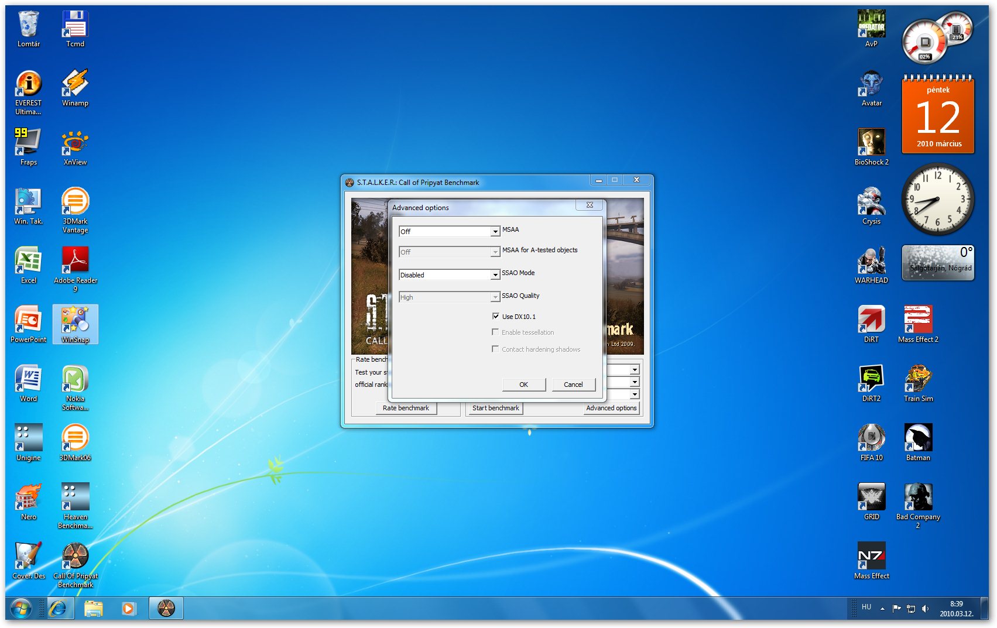Cancel the Advanced options dialog
997x628 pixels.
[573, 385]
